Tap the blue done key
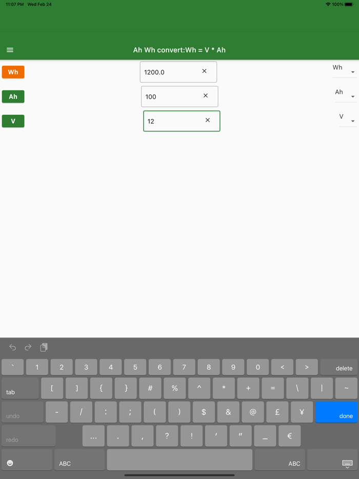 point(336,412)
